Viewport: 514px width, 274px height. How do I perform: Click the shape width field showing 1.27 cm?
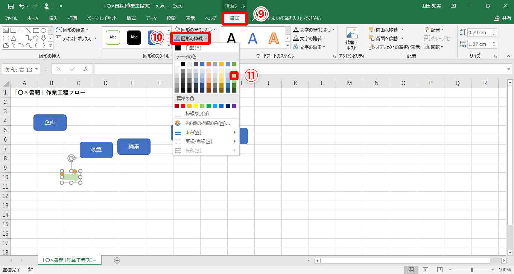(480, 44)
